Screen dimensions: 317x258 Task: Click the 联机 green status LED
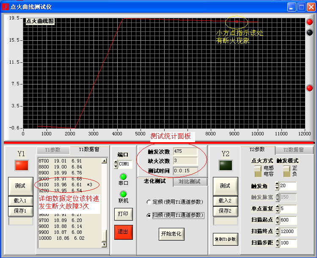coord(123,194)
